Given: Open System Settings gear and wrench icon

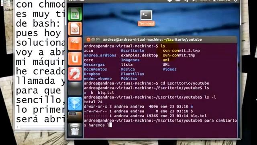Looking at the screenshot, I should 75,74.
